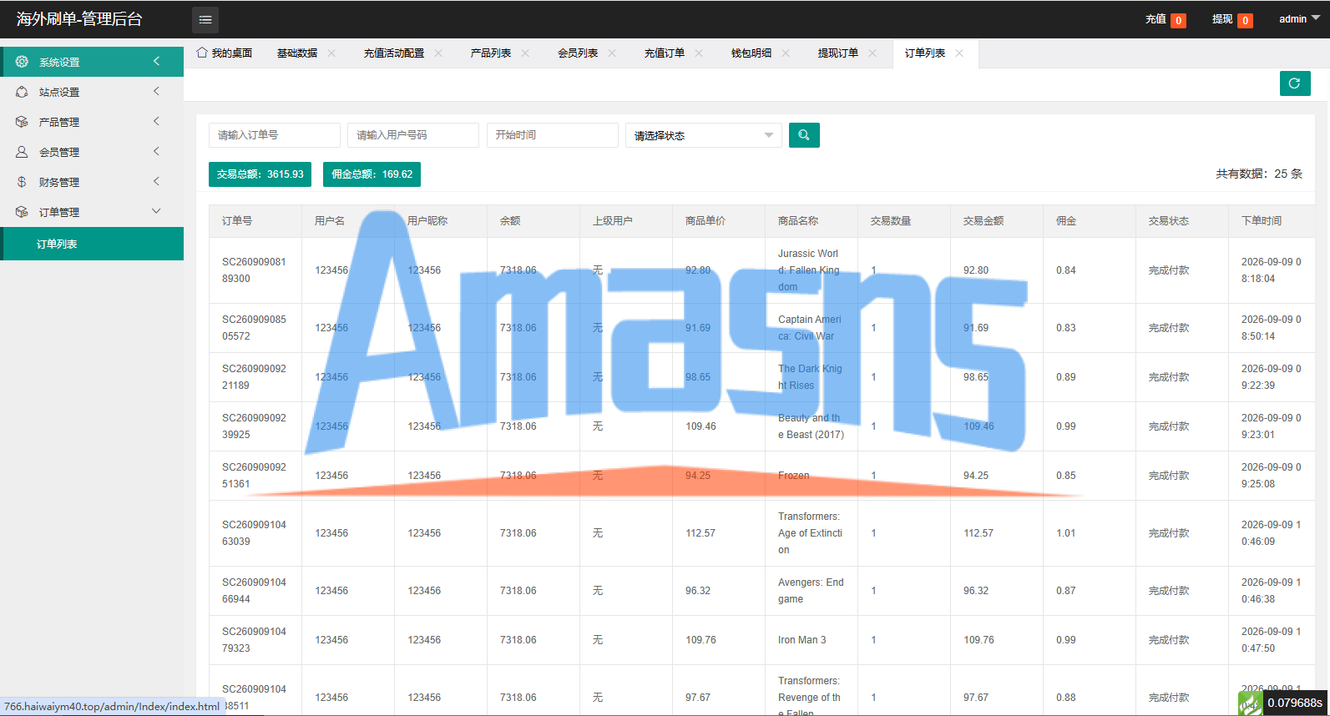The image size is (1330, 716).
Task: Click the green refresh icon button
Action: [1295, 83]
